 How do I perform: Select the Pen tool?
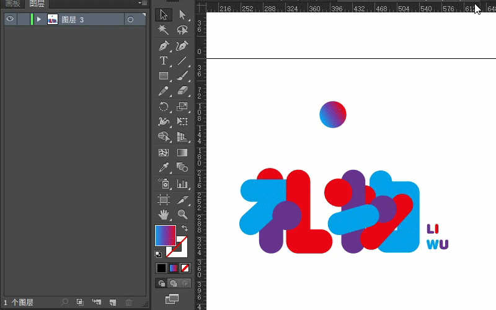(x=164, y=46)
